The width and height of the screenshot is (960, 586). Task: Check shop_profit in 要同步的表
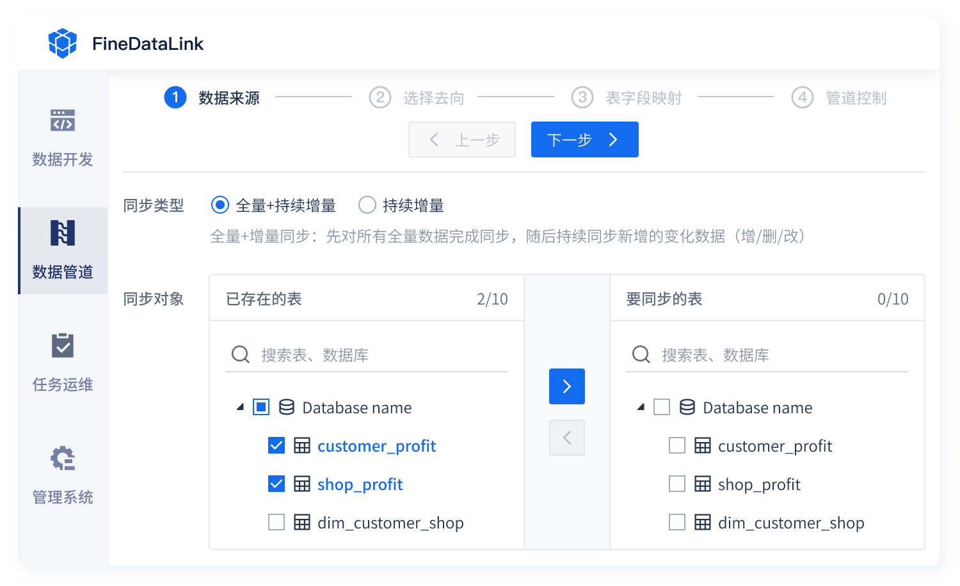point(677,484)
